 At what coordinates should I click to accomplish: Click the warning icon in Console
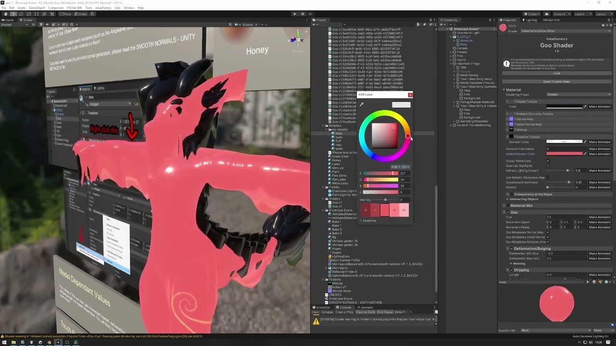(x=316, y=321)
